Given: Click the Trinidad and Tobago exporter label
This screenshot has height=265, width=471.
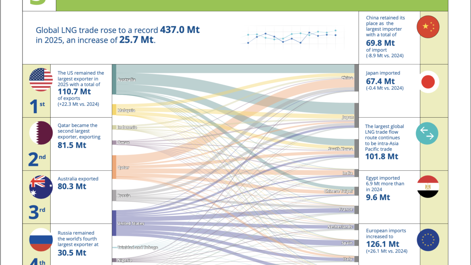Looking at the screenshot, I should tap(138, 248).
